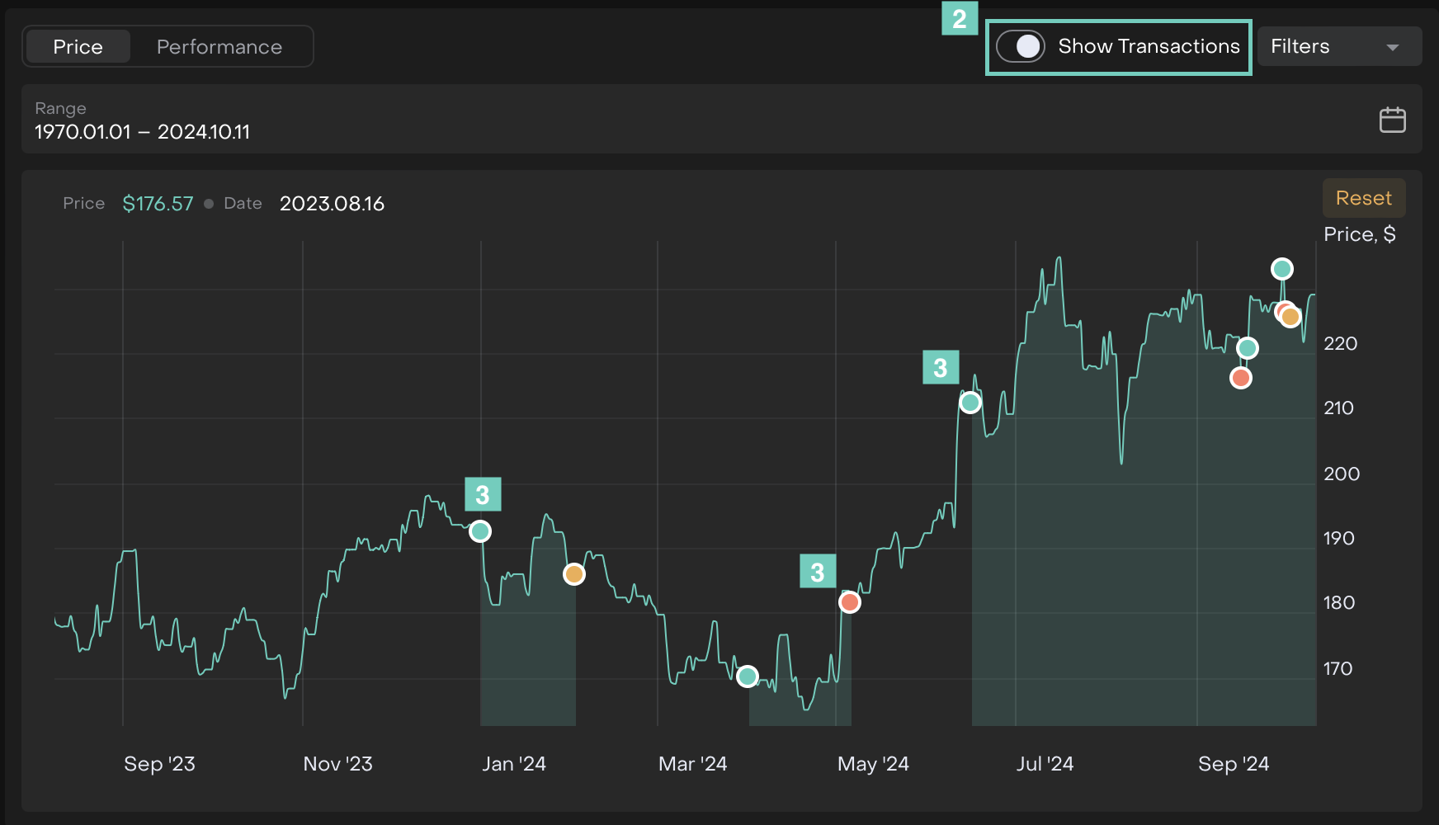Image resolution: width=1439 pixels, height=825 pixels.
Task: Click the lowest red marker in Sep '24
Action: click(1241, 378)
